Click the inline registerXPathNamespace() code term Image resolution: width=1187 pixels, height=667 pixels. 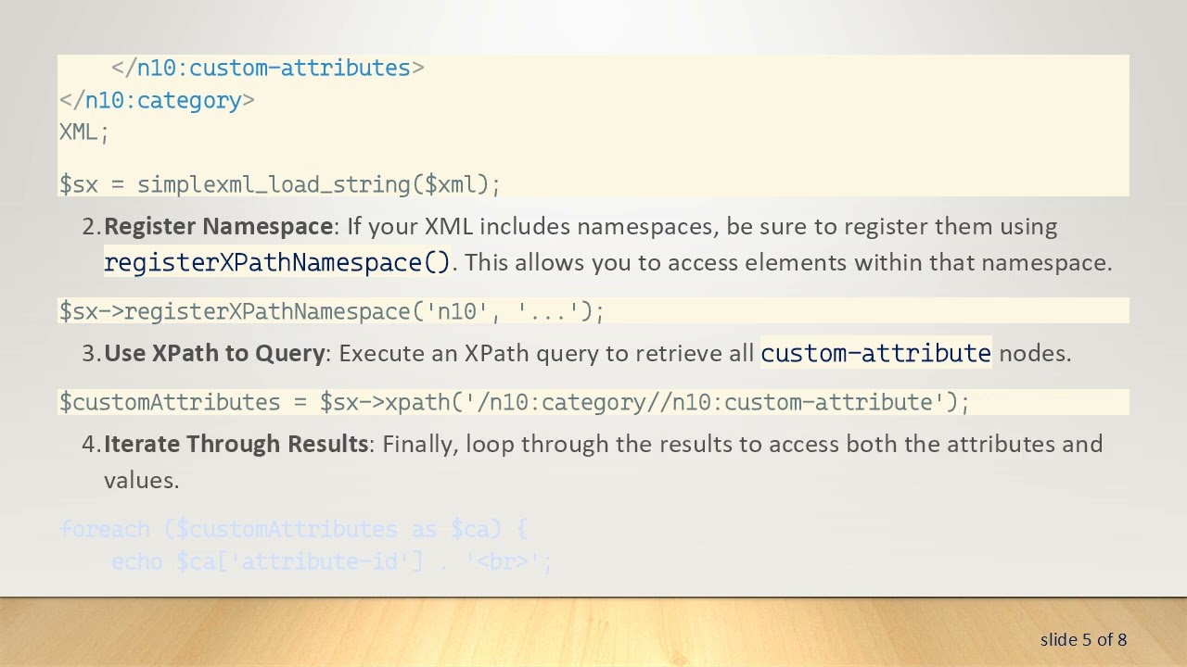pyautogui.click(x=277, y=262)
